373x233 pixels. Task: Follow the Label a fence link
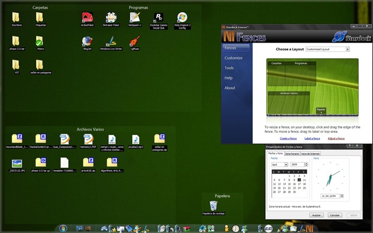click(x=312, y=139)
